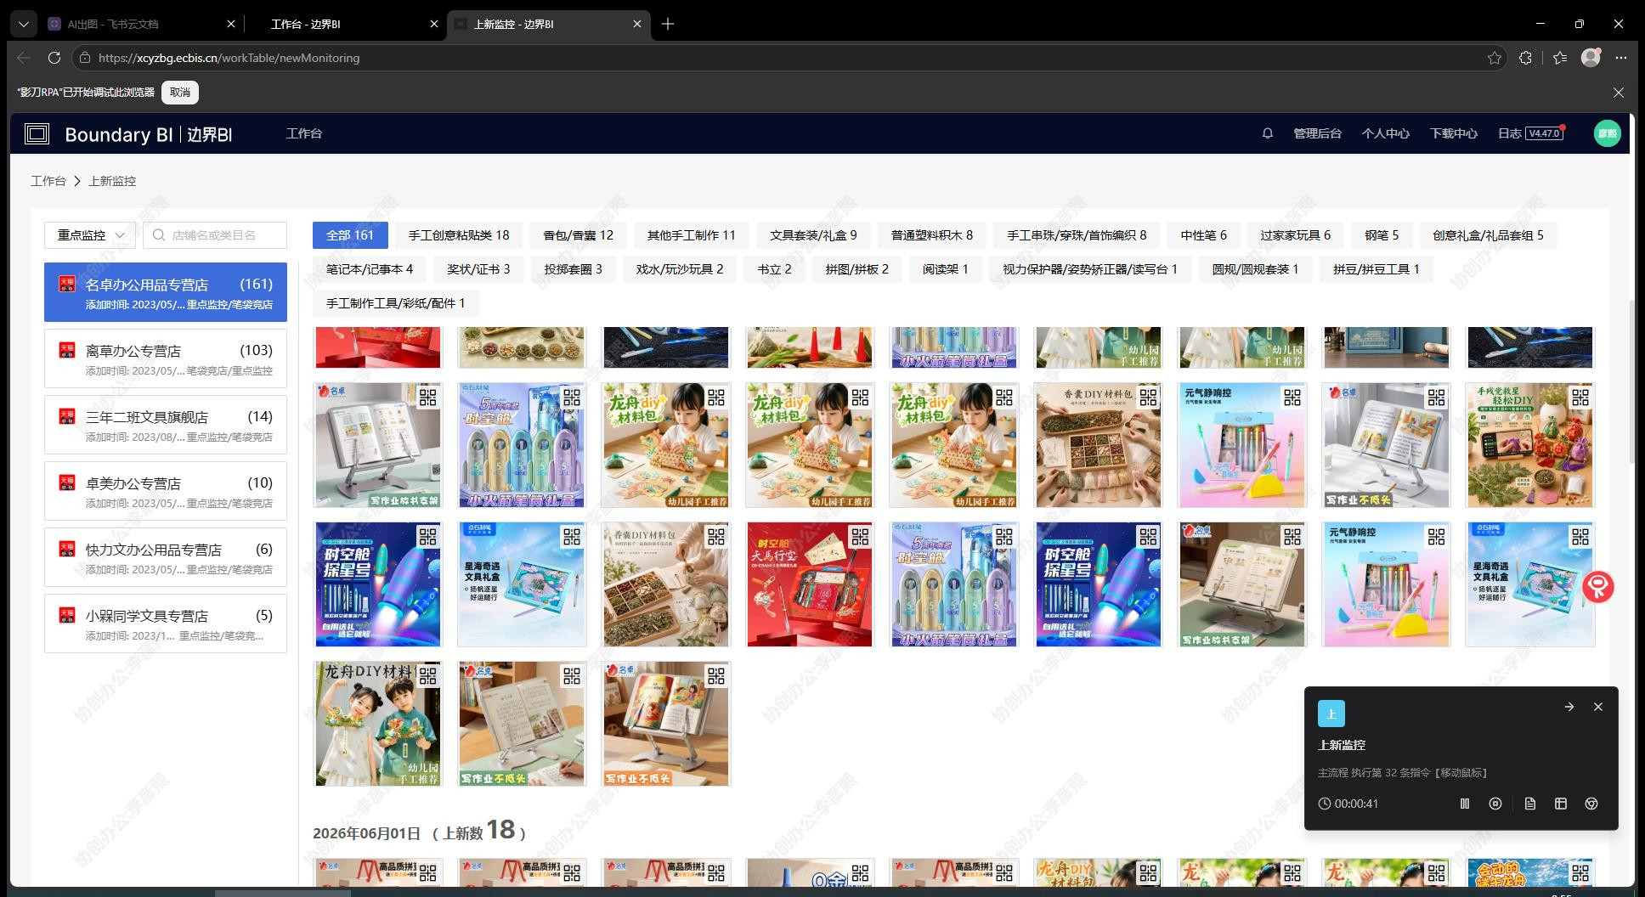Image resolution: width=1645 pixels, height=897 pixels.
Task: Open the browser settings and more menu
Action: 1621,58
